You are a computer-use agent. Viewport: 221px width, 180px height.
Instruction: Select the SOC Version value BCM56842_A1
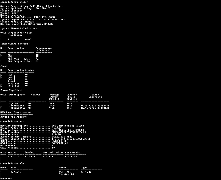pos(60,143)
